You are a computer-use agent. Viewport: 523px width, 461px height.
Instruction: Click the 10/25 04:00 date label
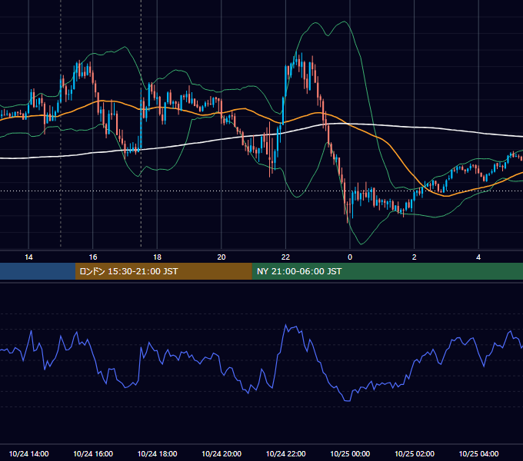coord(478,453)
